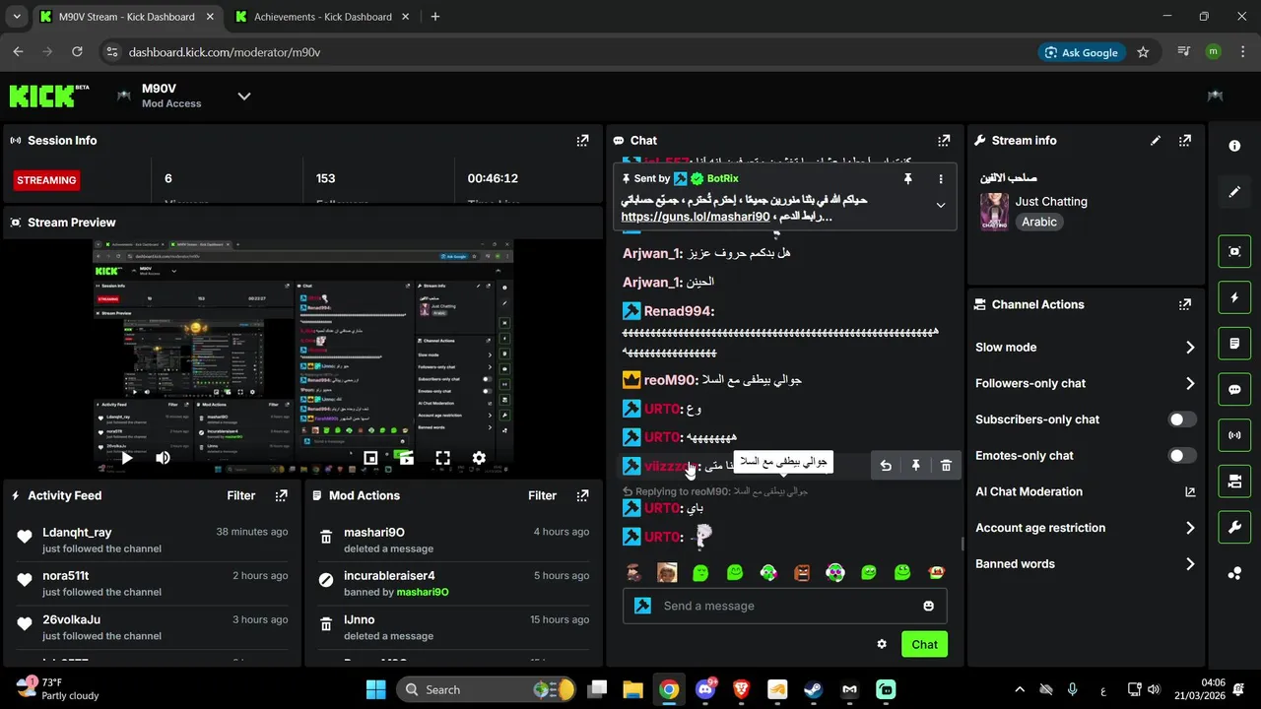1261x709 pixels.
Task: Toggle the Stream Preview panel sidebar icon
Action: click(1234, 251)
